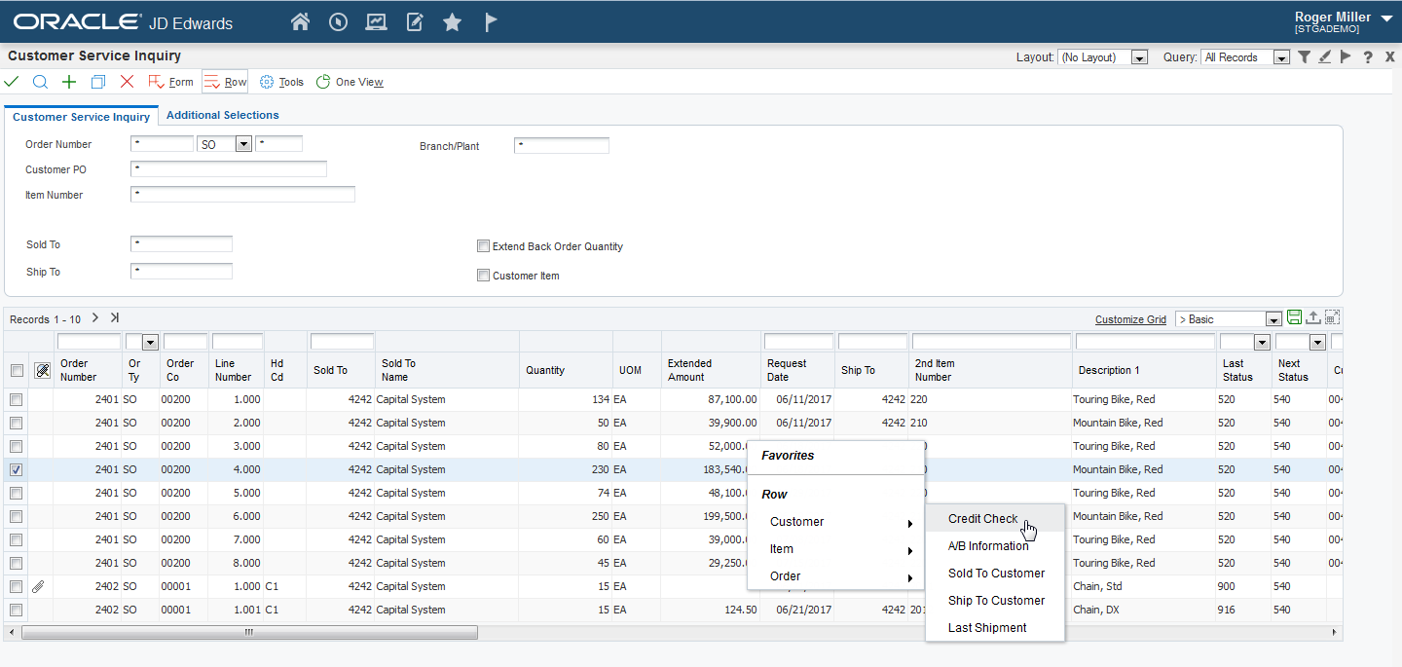Open the grid format Basic dropdown

point(1273,319)
